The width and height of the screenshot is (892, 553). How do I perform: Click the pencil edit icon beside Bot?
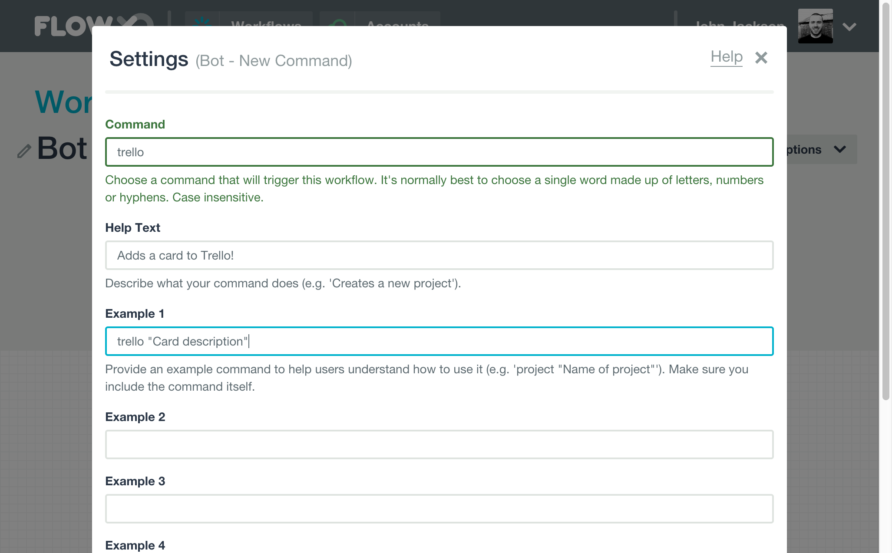coord(24,151)
